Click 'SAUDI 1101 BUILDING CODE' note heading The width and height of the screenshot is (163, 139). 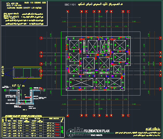(x=35, y=3)
